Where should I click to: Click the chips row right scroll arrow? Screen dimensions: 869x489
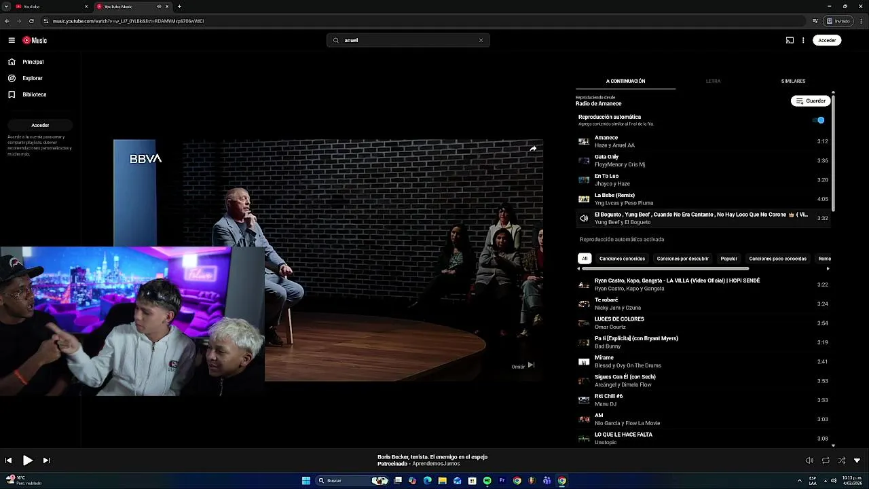pyautogui.click(x=828, y=268)
